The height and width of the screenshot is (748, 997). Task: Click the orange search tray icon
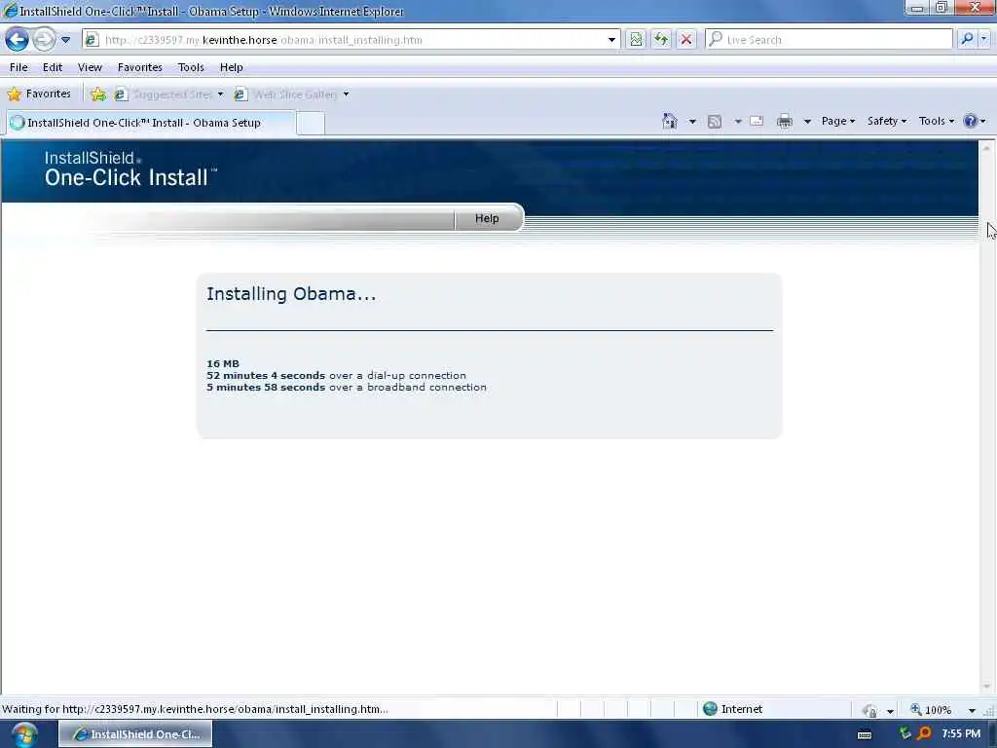point(925,733)
